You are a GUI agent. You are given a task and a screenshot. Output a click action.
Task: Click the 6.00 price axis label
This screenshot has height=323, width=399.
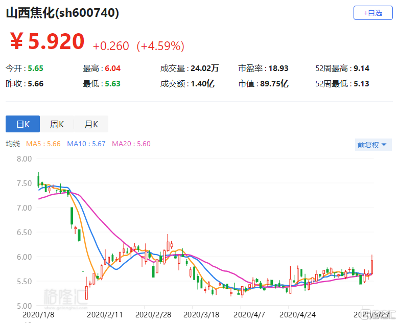tap(24, 257)
